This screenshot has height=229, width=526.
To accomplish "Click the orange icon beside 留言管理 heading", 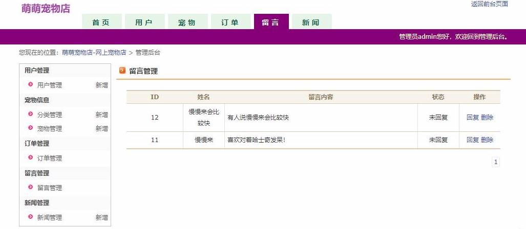I will (122, 71).
